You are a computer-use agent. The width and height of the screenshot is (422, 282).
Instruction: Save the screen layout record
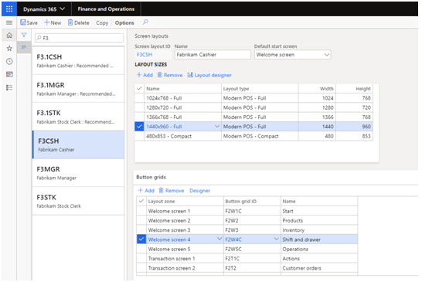(29, 23)
